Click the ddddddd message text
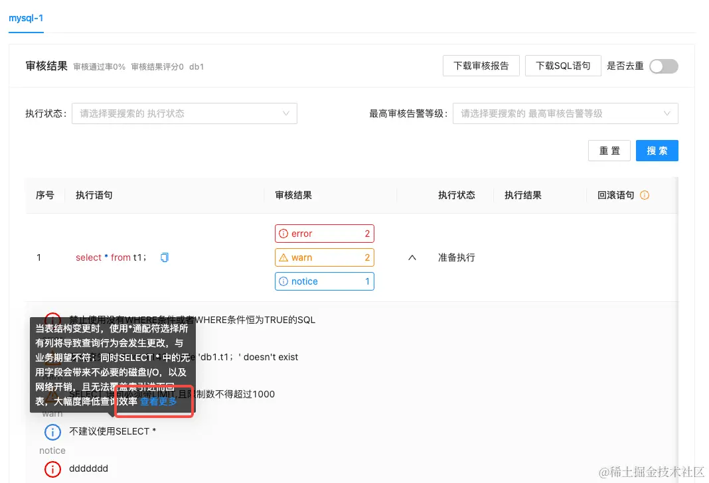Image resolution: width=709 pixels, height=483 pixels. [x=89, y=468]
